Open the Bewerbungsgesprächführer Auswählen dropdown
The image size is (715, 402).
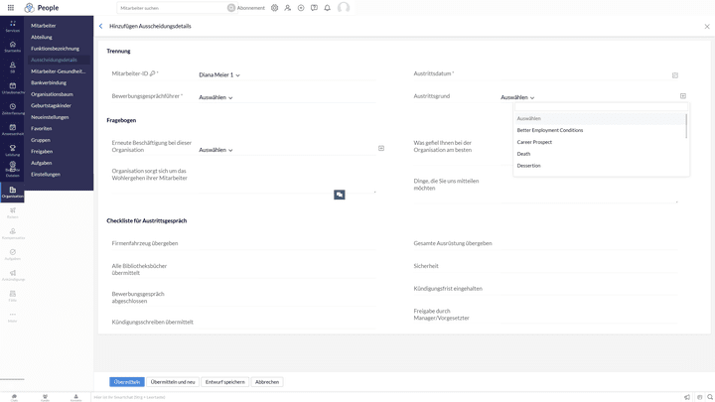(x=215, y=97)
